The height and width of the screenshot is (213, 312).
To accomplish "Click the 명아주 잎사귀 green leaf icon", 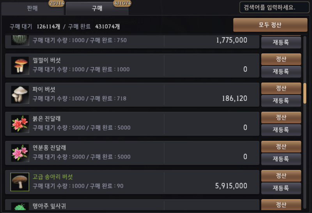I will (20, 206).
